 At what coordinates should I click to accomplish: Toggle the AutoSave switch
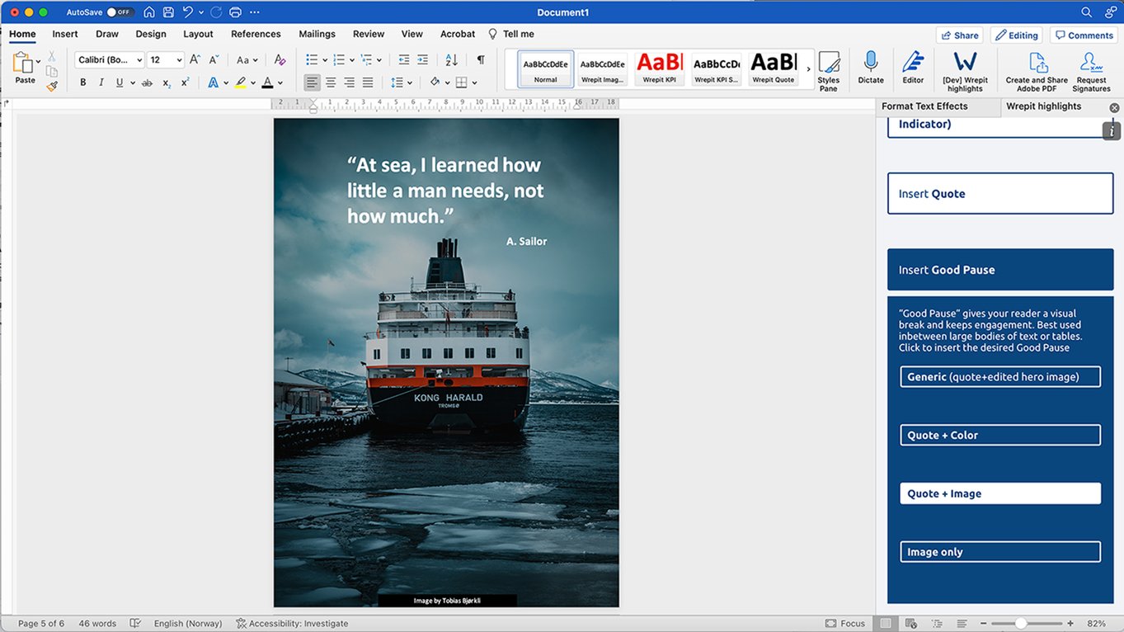[120, 12]
